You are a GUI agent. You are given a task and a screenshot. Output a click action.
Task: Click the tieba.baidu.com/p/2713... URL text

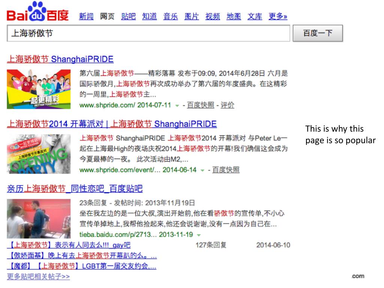[x=118, y=234]
